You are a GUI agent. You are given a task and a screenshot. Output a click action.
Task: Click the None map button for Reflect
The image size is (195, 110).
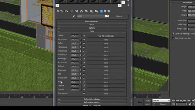[x=106, y=44]
